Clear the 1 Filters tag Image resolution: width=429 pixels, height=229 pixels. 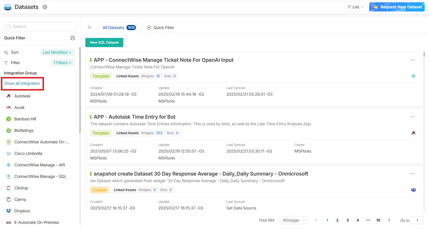tap(70, 63)
